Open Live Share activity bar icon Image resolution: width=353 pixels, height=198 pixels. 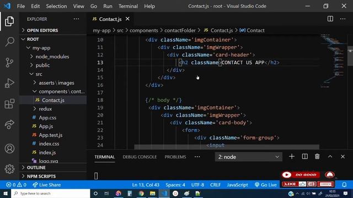pos(9,124)
